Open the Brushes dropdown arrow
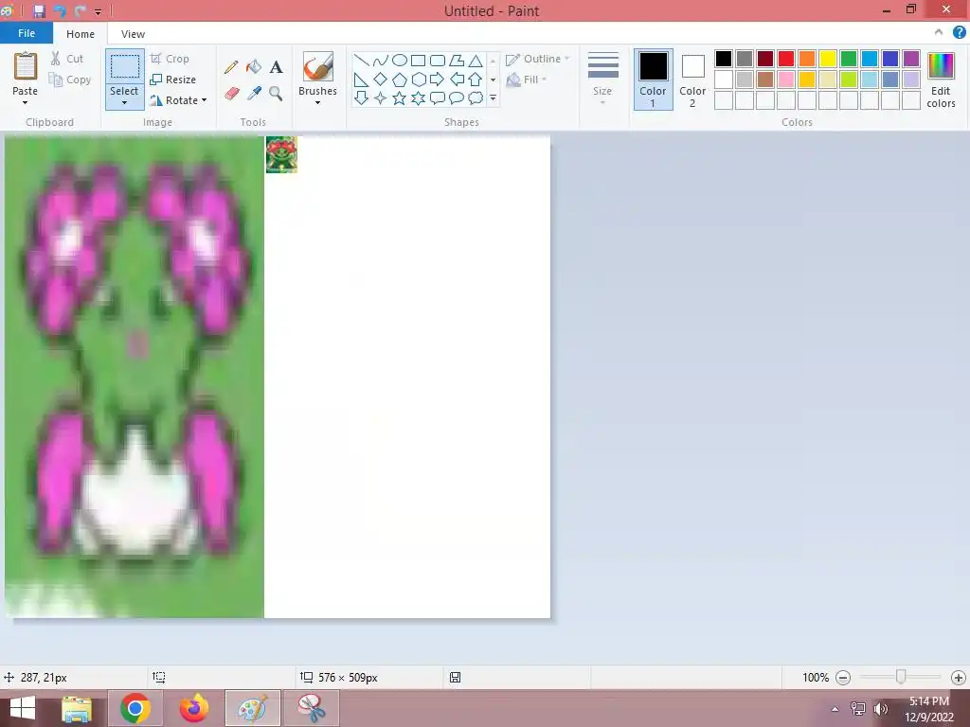Image resolution: width=970 pixels, height=727 pixels. (317, 103)
